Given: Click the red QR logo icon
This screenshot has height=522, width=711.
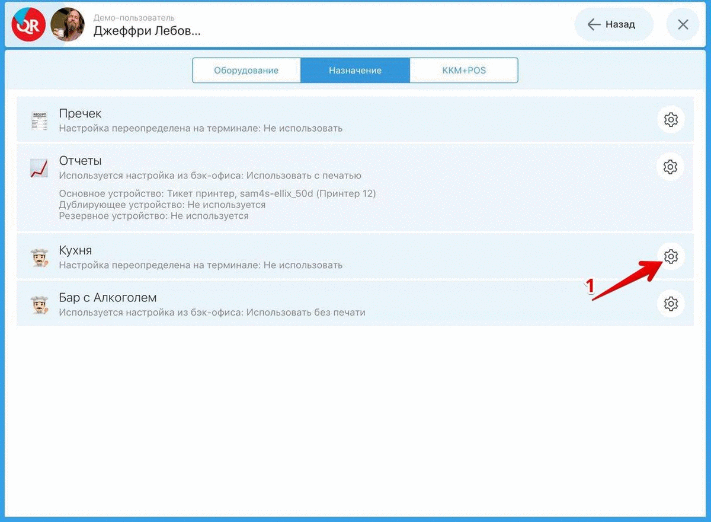Looking at the screenshot, I should pos(29,25).
